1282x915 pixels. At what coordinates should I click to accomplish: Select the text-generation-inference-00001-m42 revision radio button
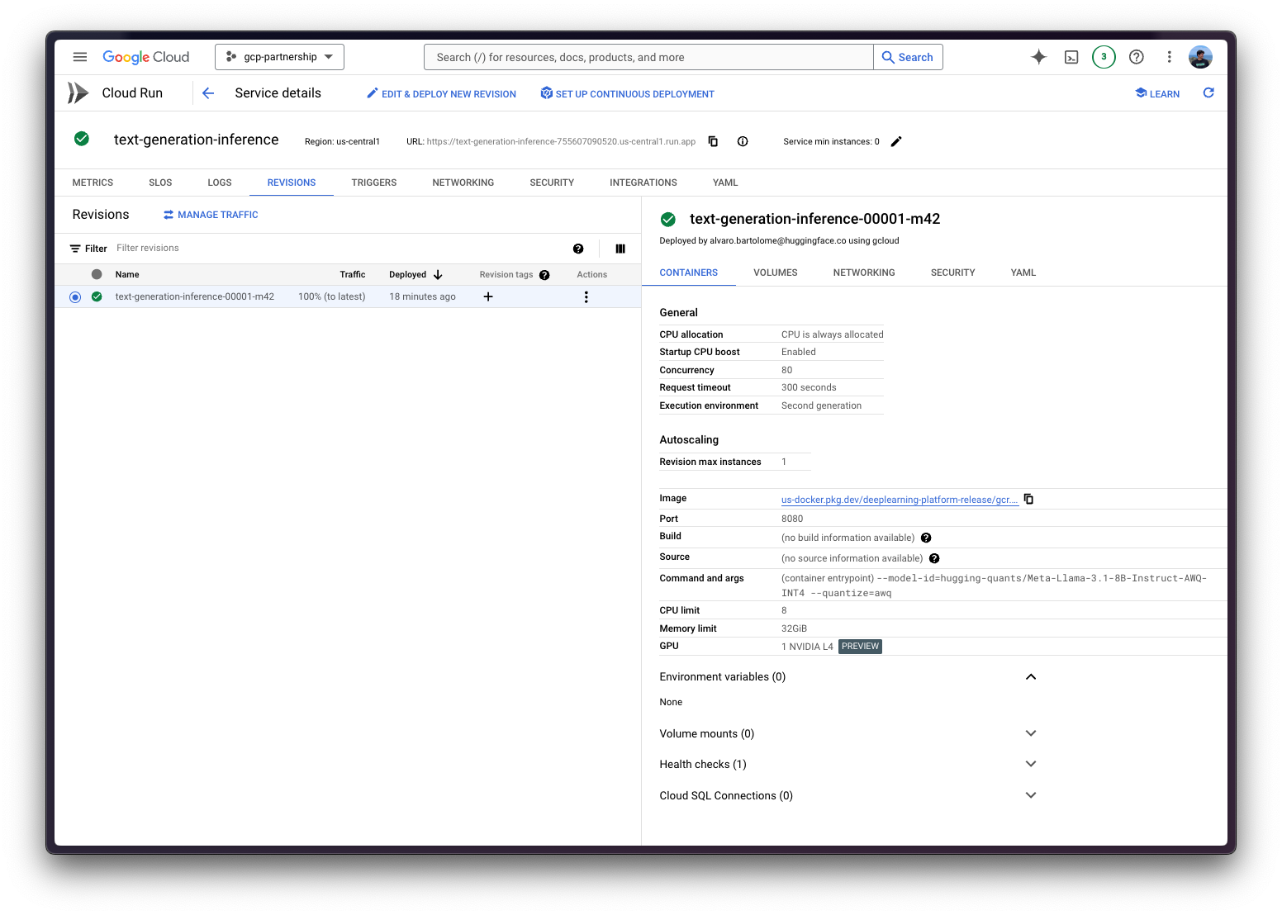pyautogui.click(x=75, y=297)
